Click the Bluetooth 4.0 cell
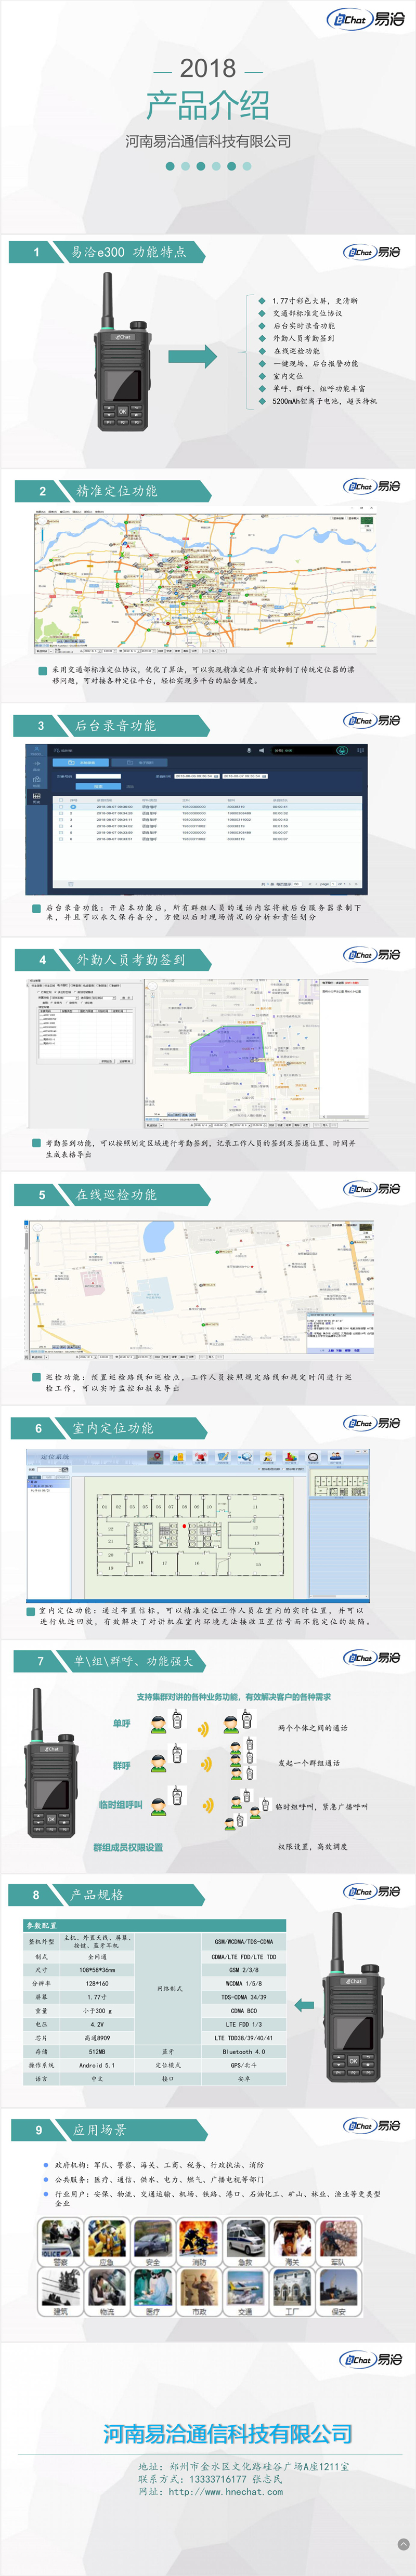 [244, 2052]
